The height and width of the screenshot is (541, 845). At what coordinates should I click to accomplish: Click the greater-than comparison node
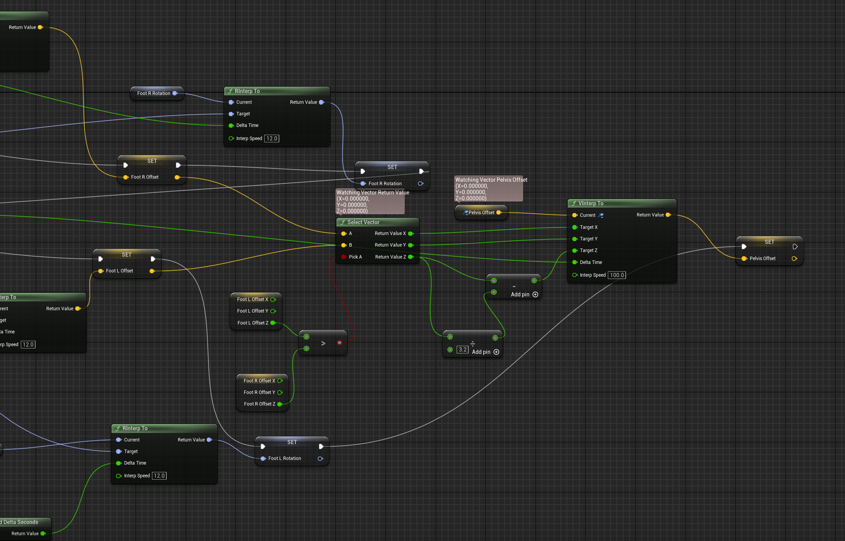(x=323, y=343)
